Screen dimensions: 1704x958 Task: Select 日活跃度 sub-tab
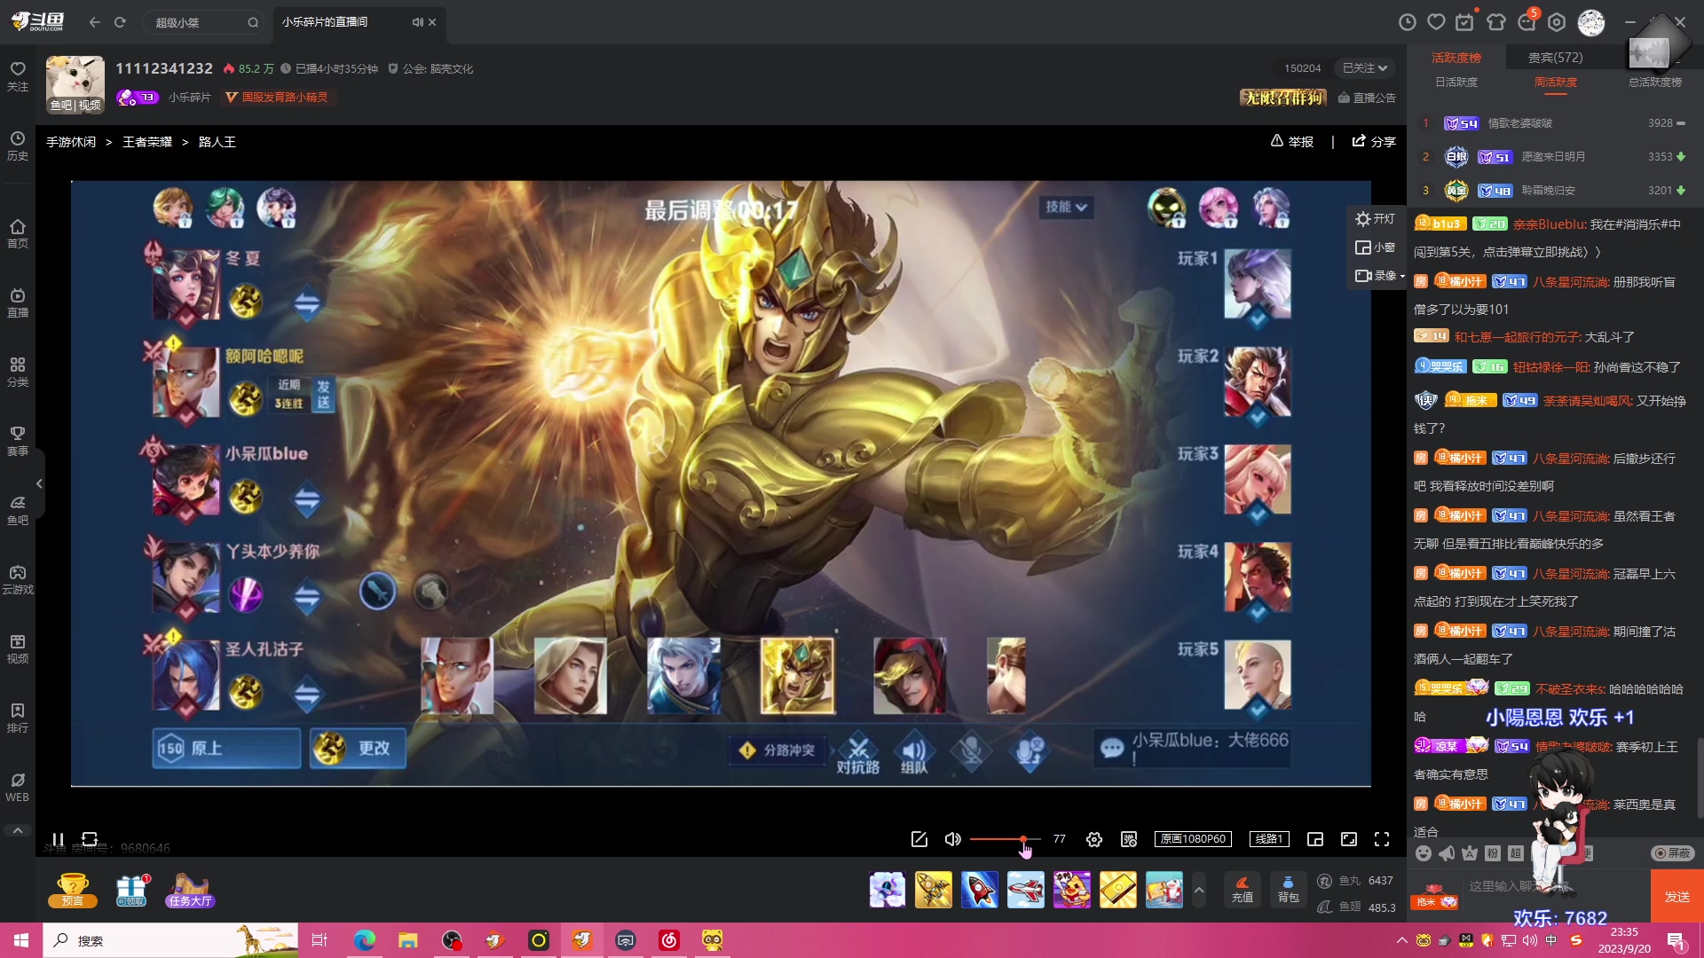pos(1456,82)
